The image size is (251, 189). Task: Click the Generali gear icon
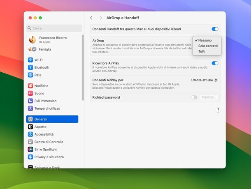[30, 119]
